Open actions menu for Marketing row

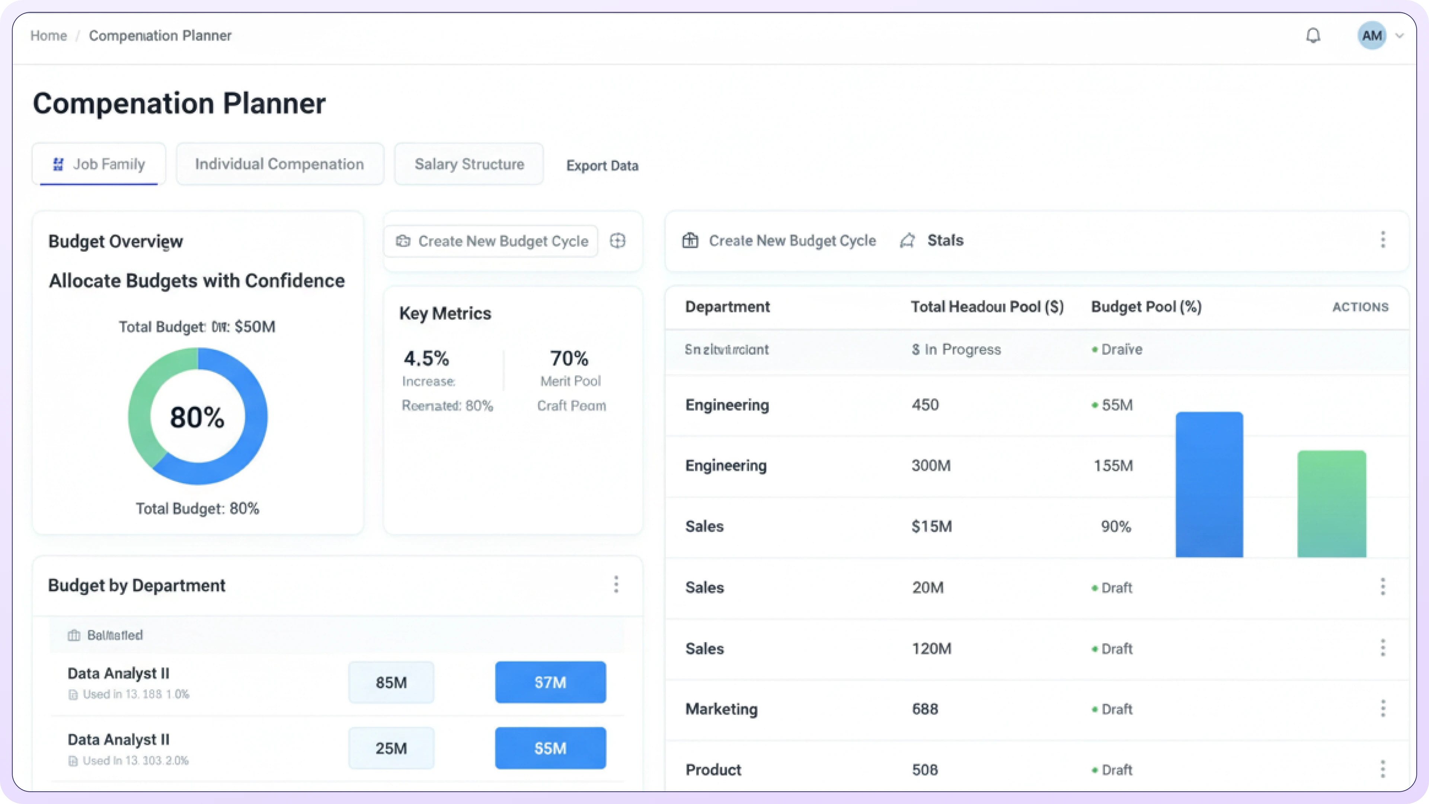(x=1382, y=709)
